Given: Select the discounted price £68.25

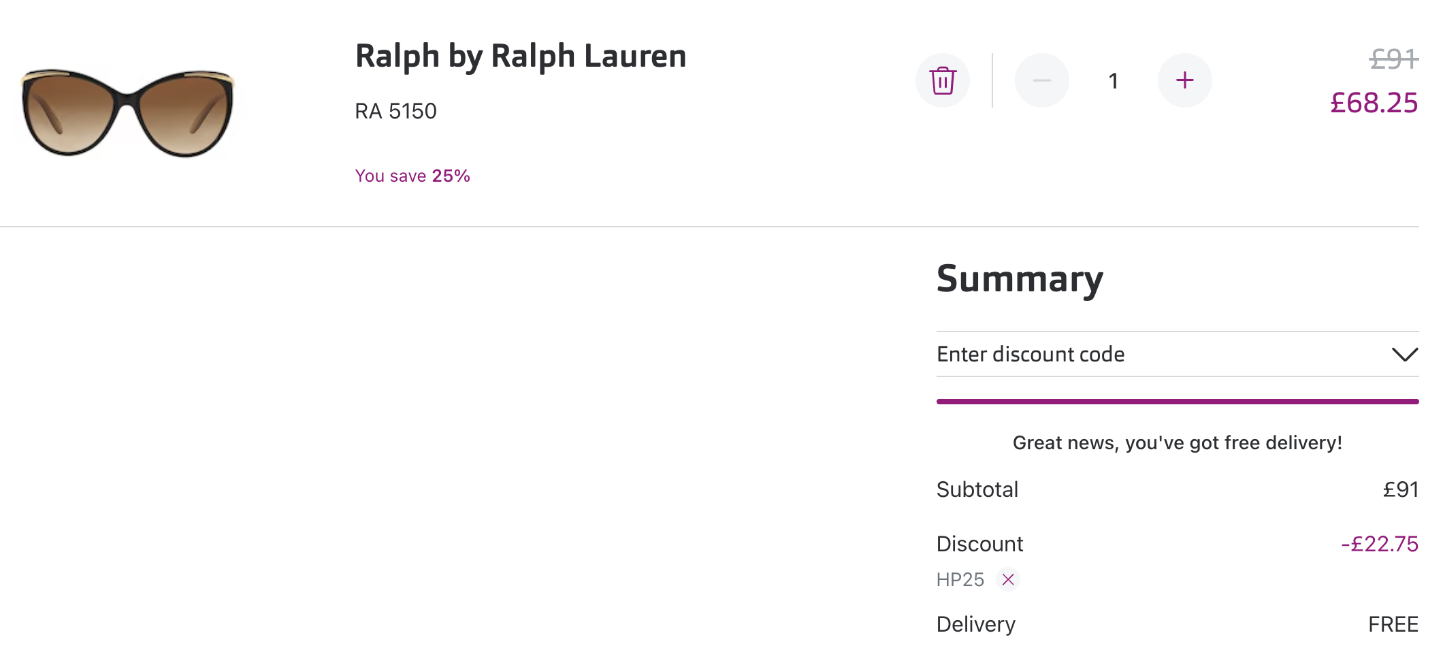Looking at the screenshot, I should pyautogui.click(x=1374, y=103).
